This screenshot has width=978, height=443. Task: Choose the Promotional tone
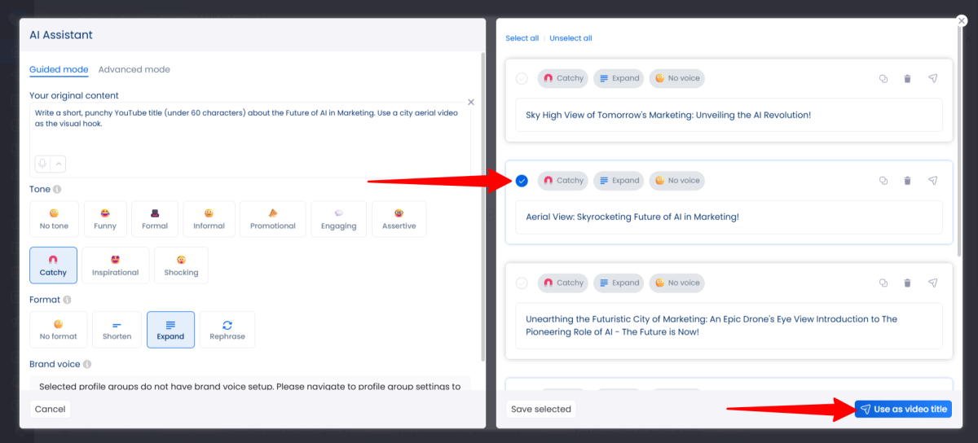coord(273,219)
